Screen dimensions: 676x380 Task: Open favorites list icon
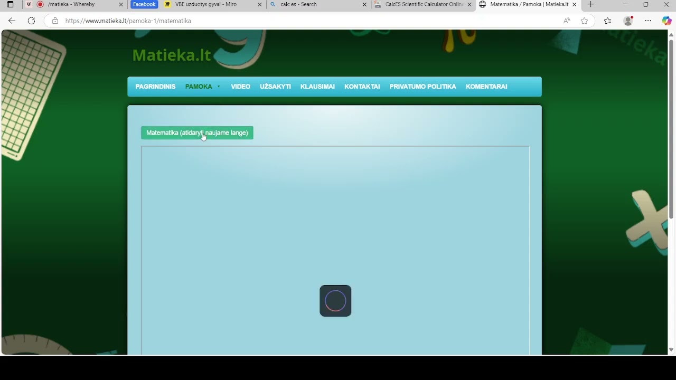coord(607,21)
